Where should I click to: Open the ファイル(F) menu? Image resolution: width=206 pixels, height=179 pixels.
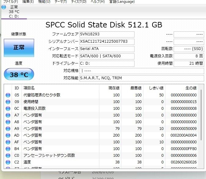10,2
